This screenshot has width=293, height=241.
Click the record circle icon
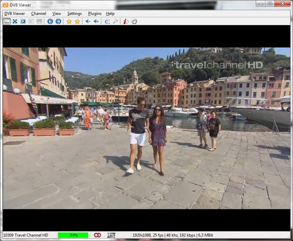134,21
